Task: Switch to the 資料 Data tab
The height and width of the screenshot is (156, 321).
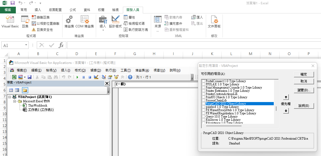Action: coord(87,10)
